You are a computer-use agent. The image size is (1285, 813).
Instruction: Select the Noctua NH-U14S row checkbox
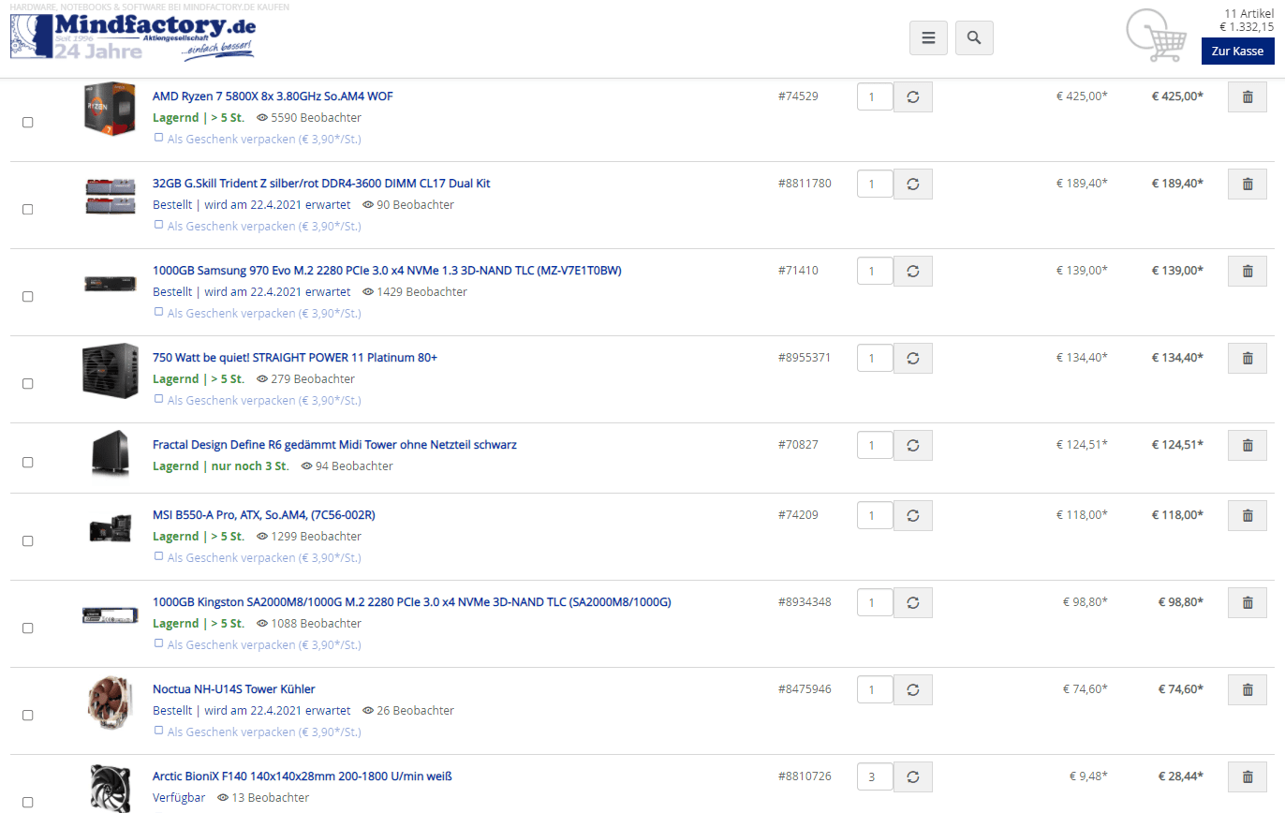click(x=27, y=716)
